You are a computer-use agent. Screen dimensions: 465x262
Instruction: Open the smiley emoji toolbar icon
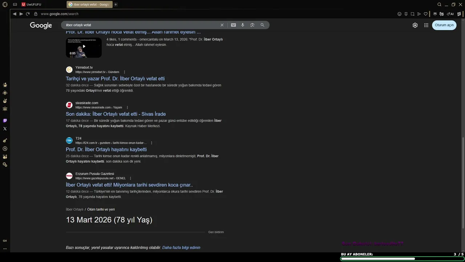pyautogui.click(x=399, y=14)
